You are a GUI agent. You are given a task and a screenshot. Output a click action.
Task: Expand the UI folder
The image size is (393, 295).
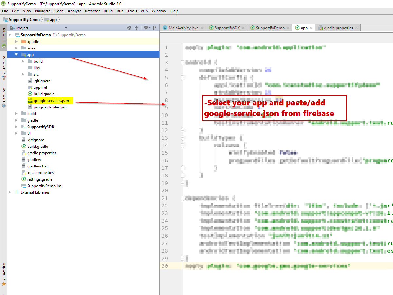(16, 133)
